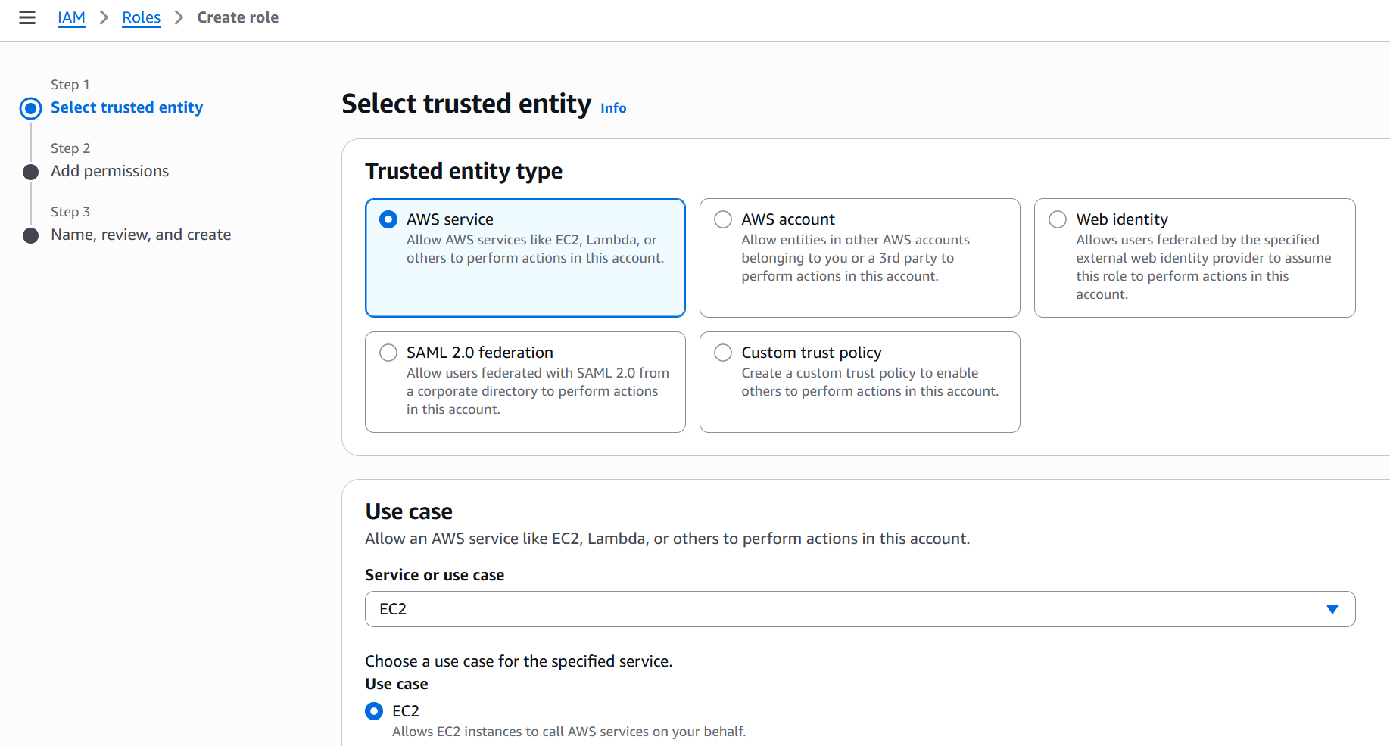Choose AWS account as trusted entity
1390x746 pixels.
(723, 219)
